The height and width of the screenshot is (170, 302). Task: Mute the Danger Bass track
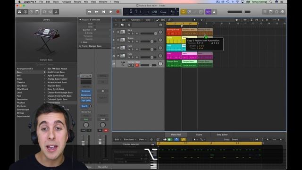pos(129,65)
